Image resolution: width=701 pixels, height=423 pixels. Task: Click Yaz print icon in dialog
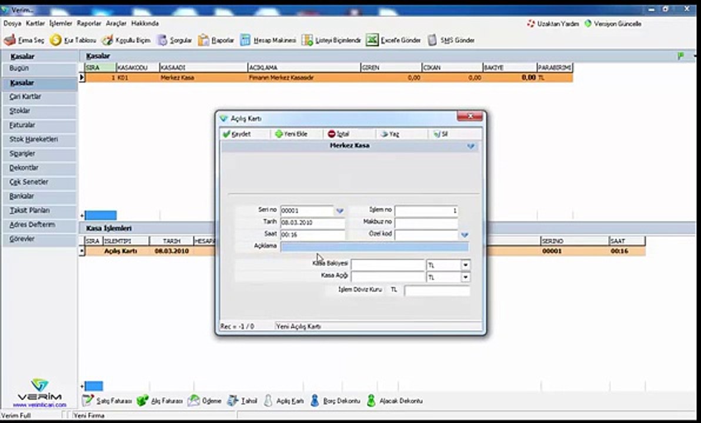point(384,134)
